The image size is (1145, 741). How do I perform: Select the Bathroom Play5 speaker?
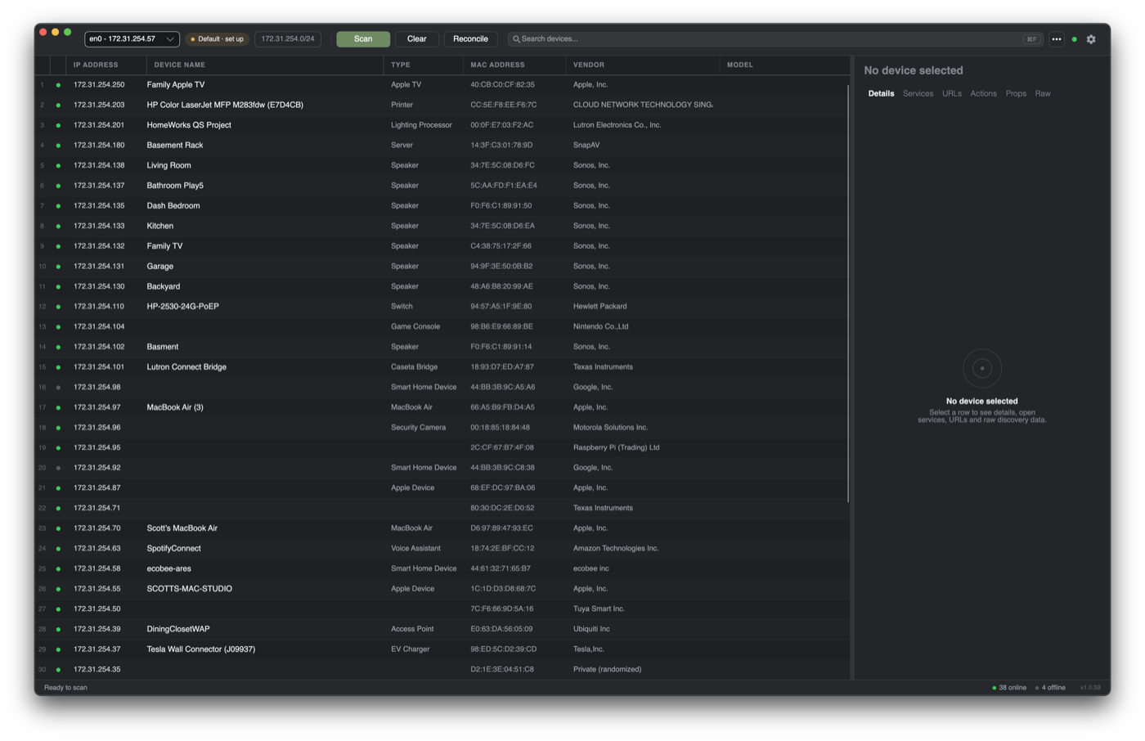tap(442, 186)
